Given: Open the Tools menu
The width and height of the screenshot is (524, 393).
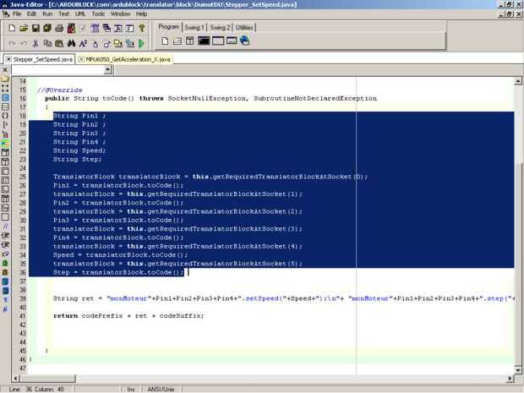Looking at the screenshot, I should 98,14.
